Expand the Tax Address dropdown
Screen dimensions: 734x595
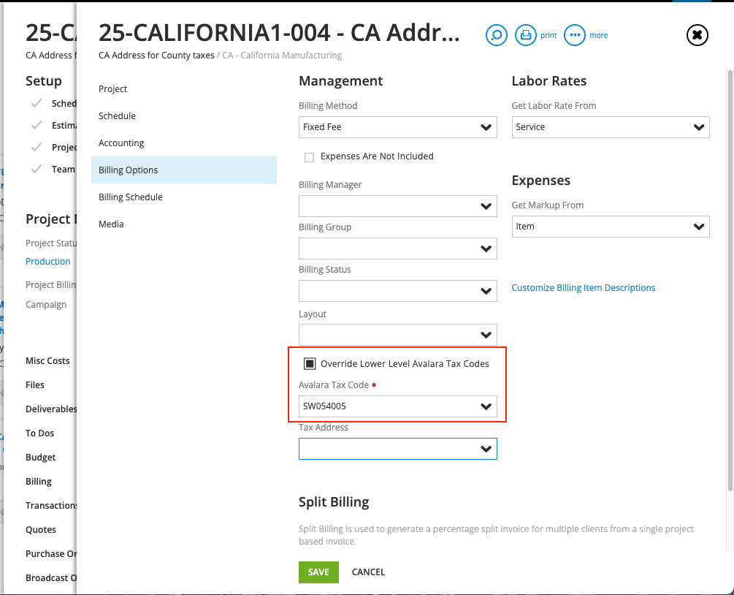397,449
